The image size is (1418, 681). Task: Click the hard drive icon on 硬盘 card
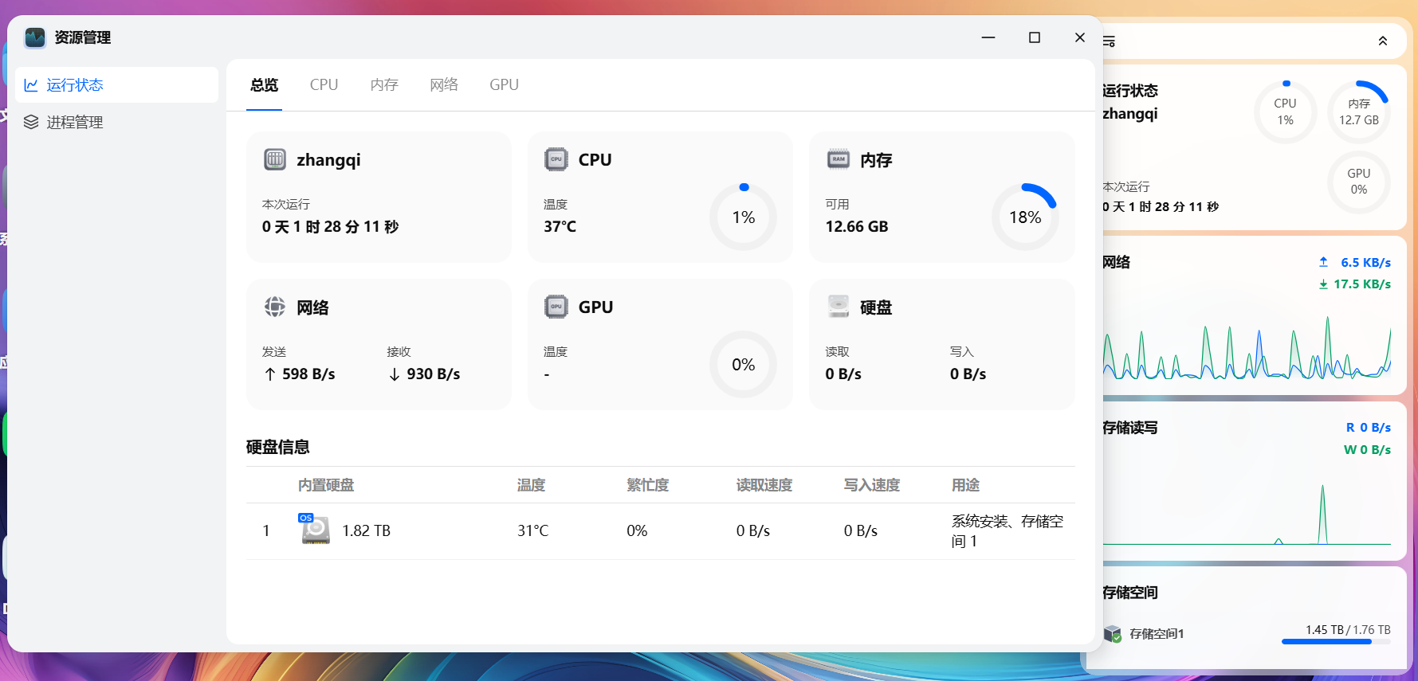click(839, 307)
